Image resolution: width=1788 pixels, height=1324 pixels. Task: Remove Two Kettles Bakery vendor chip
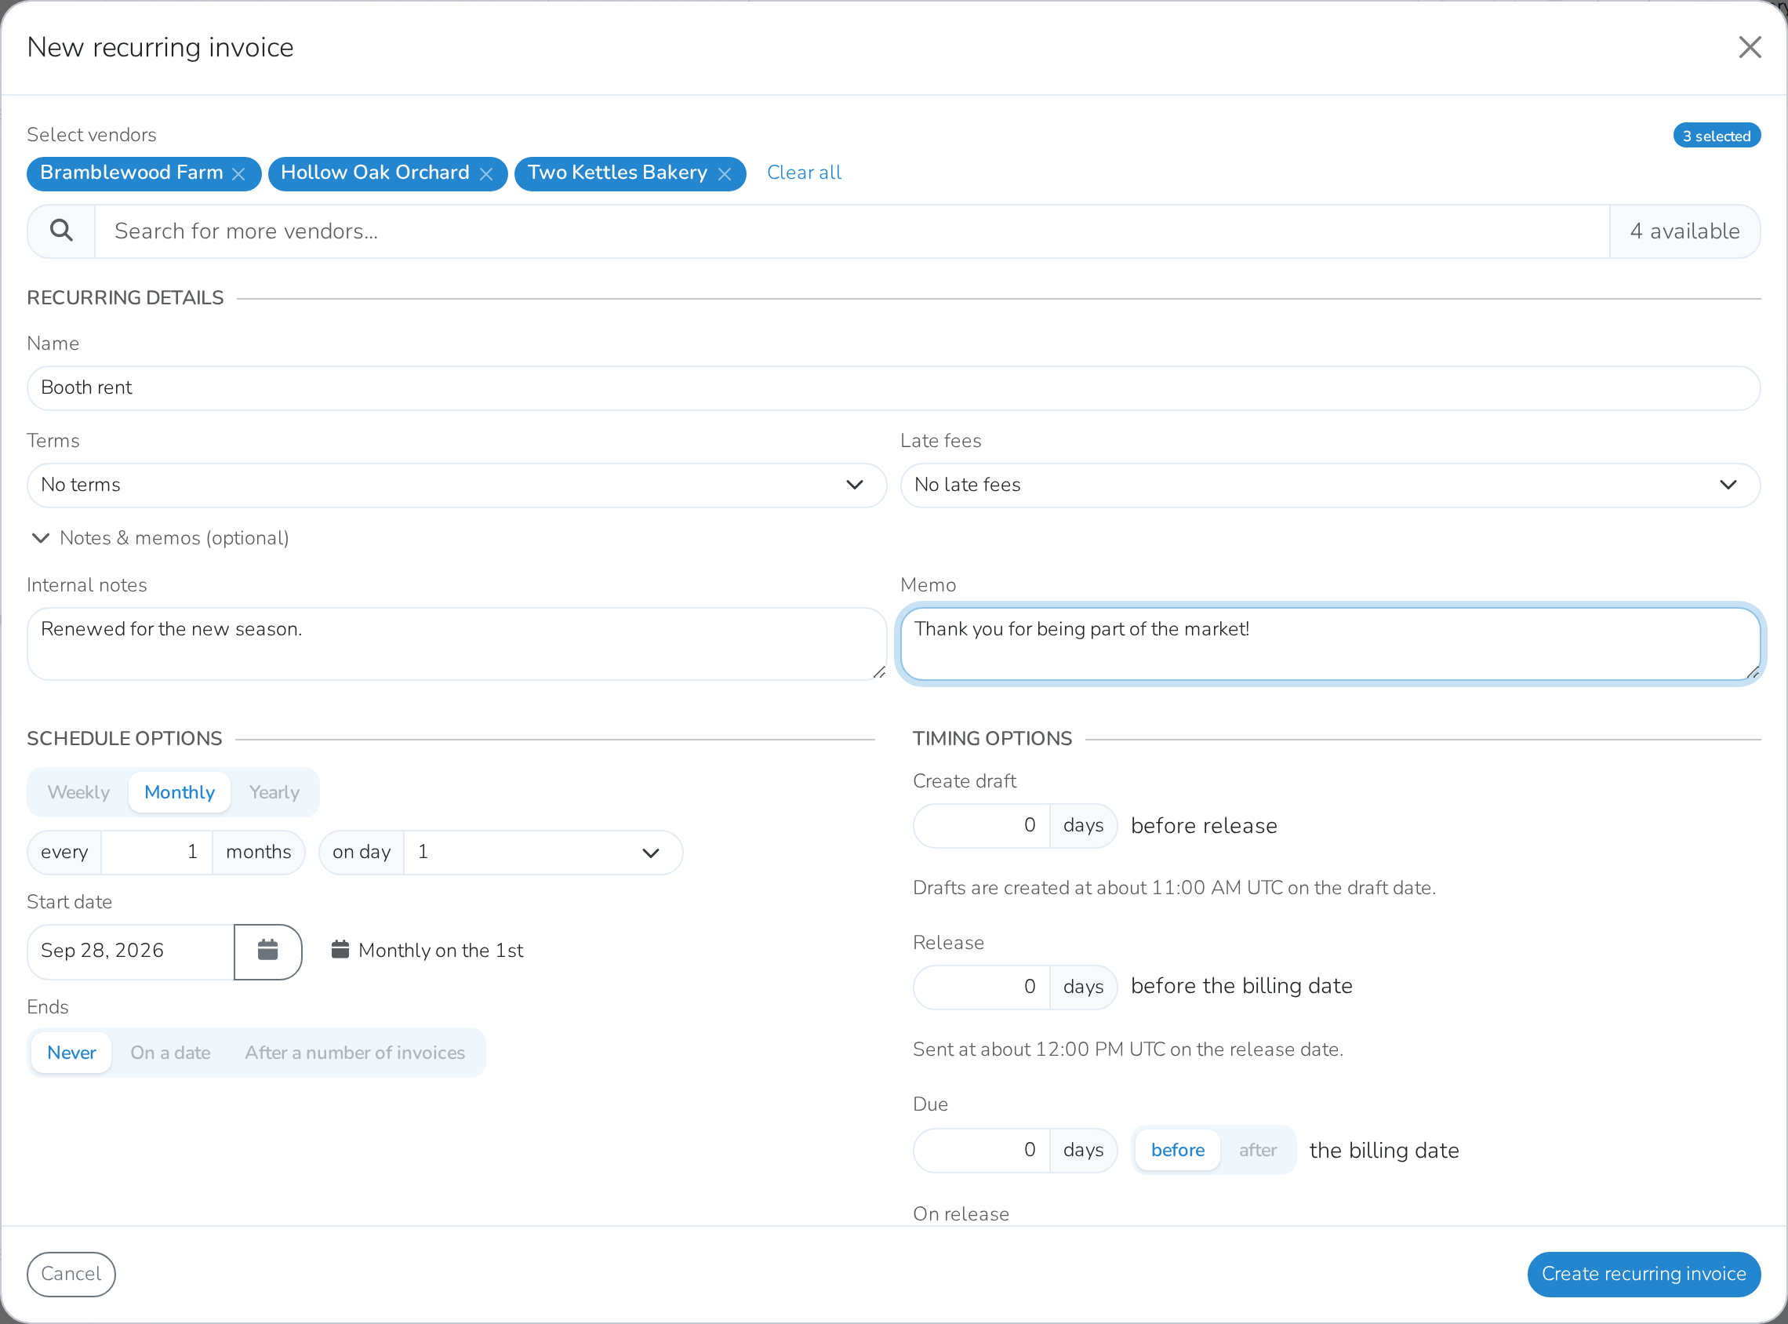coord(724,174)
